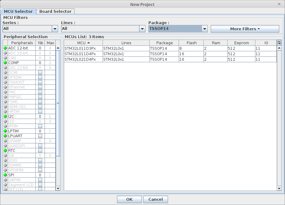Toggle the QUADSPI checkbox
This screenshot has width=285, height=205.
40,146
